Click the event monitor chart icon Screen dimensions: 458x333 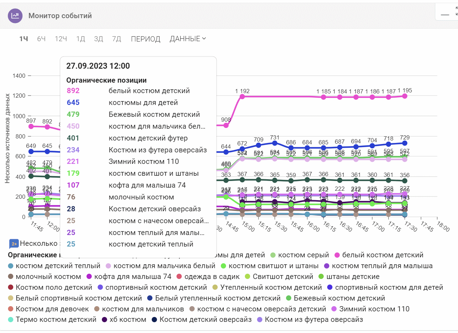pyautogui.click(x=15, y=16)
